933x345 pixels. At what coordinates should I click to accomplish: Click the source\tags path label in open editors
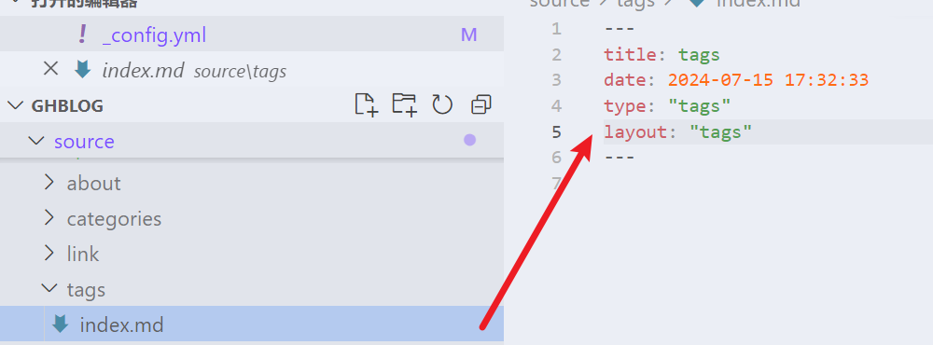click(x=240, y=72)
